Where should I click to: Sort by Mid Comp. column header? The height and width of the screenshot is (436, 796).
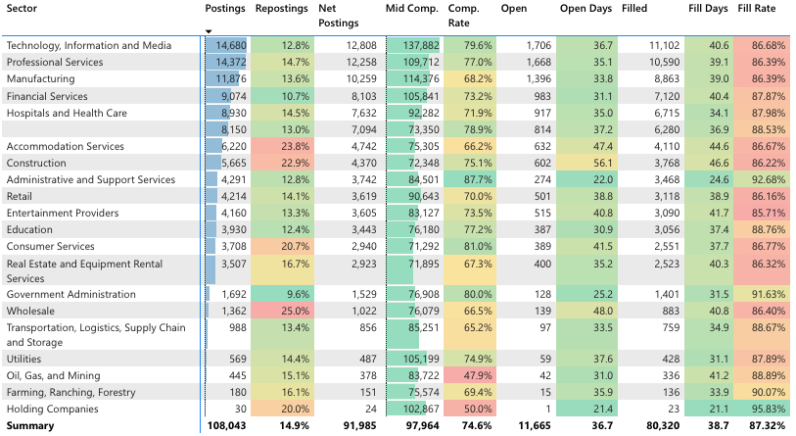[412, 9]
